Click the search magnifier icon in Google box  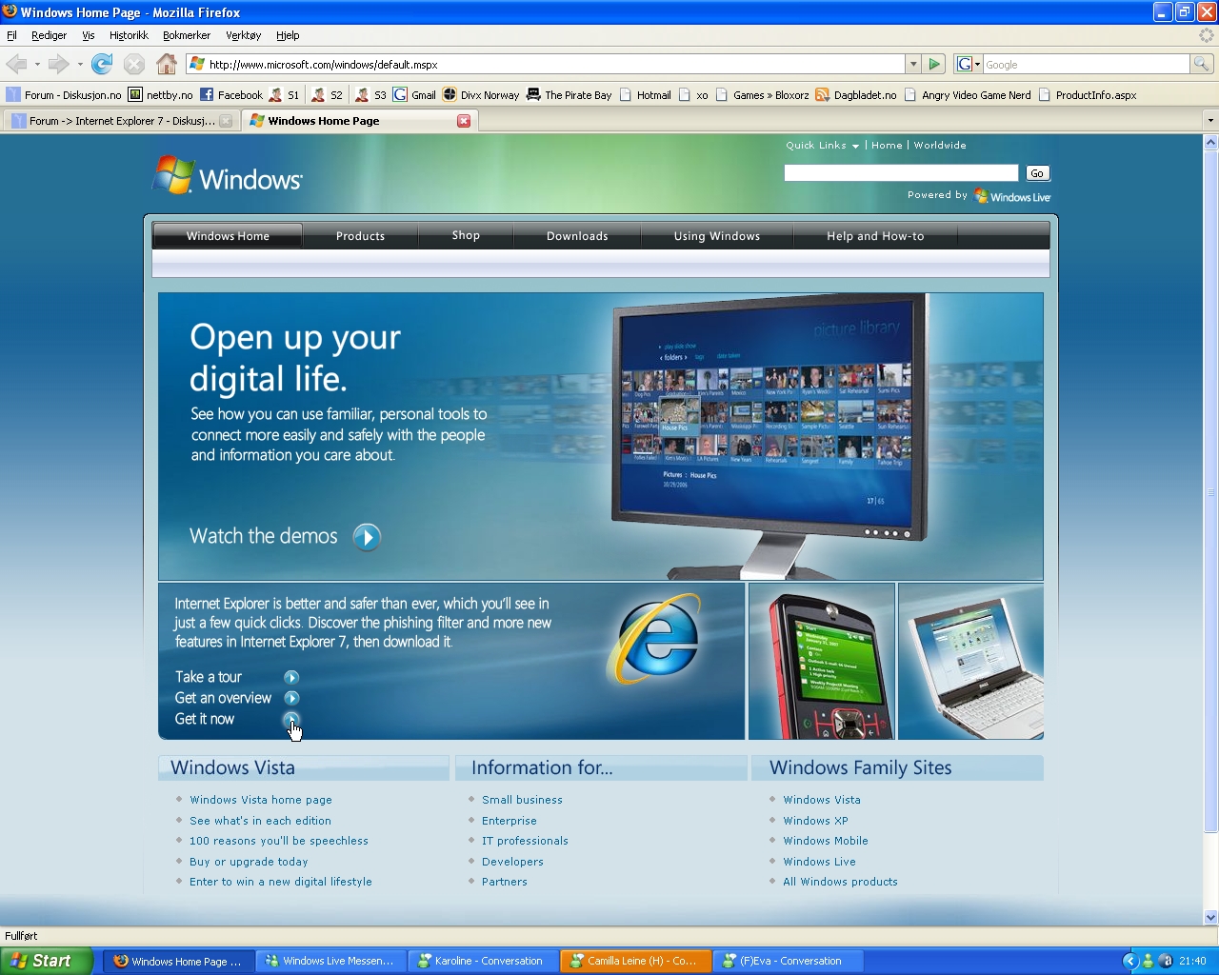pyautogui.click(x=1202, y=64)
